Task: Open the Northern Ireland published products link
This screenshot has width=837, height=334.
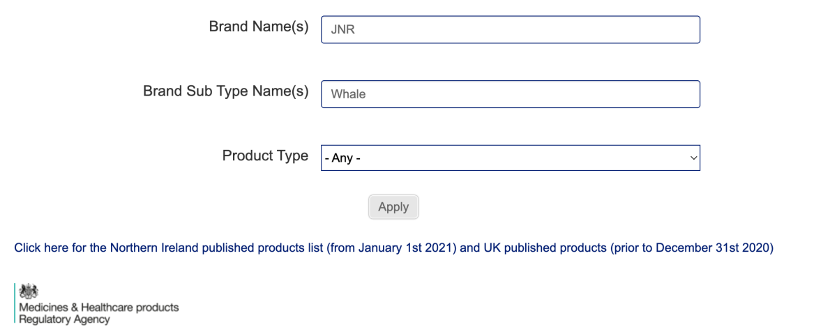Action: 393,248
